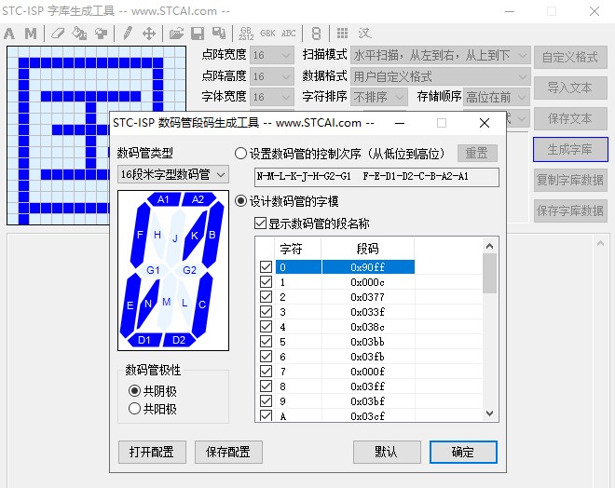615x488 pixels.
Task: Close the 数码管段码生成工具 dialog
Action: click(x=485, y=123)
